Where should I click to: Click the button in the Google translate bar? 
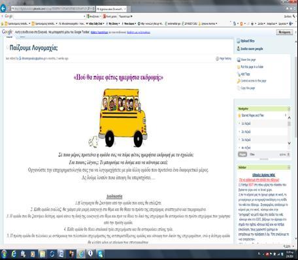[284, 32]
